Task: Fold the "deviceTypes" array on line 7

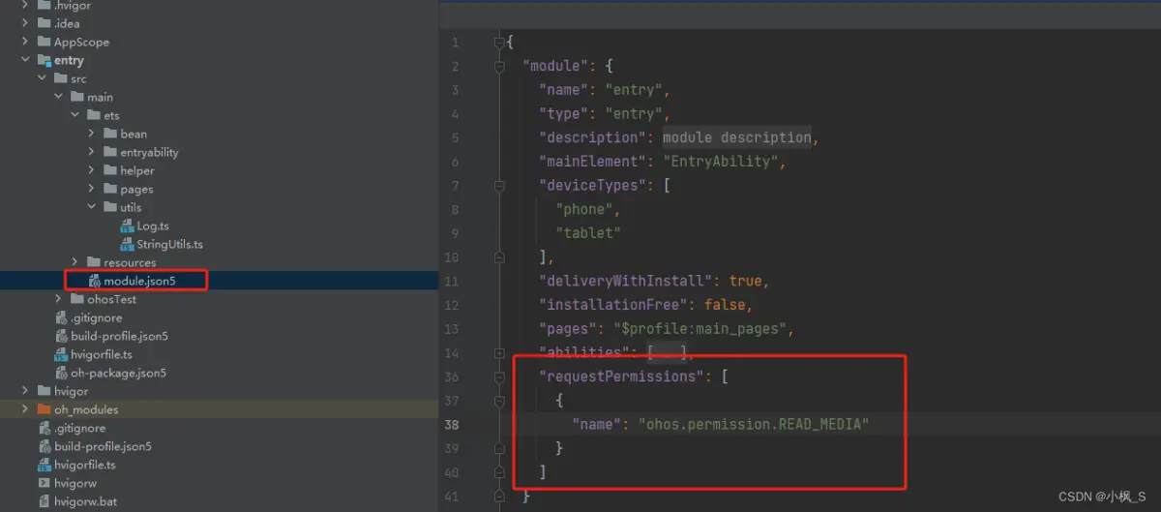Action: tap(499, 185)
